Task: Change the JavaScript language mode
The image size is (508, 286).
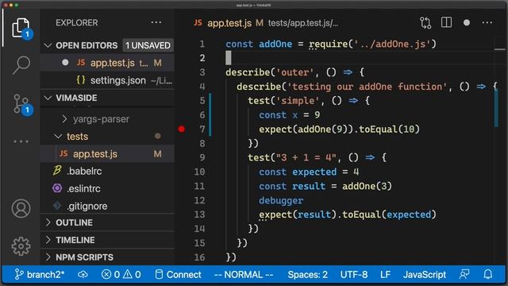Action: [425, 275]
